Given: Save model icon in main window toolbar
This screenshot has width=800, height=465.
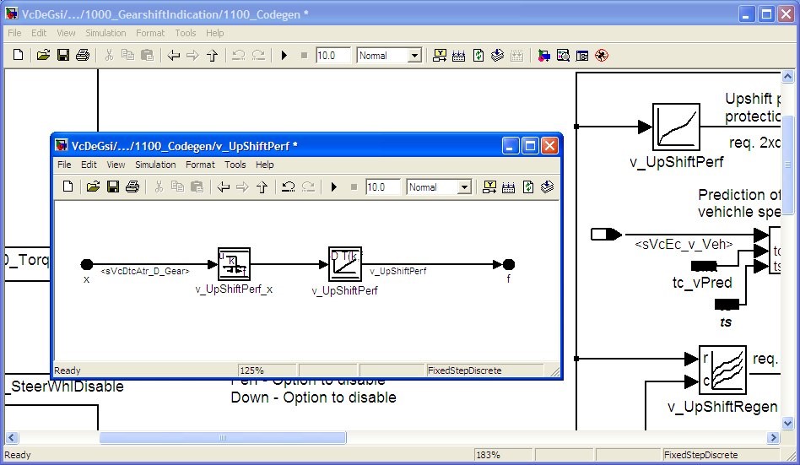Looking at the screenshot, I should tap(62, 56).
